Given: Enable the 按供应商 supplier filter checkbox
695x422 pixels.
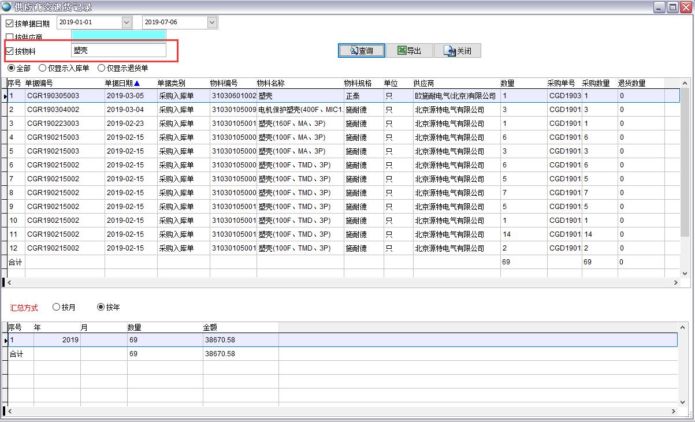Looking at the screenshot, I should tap(9, 36).
